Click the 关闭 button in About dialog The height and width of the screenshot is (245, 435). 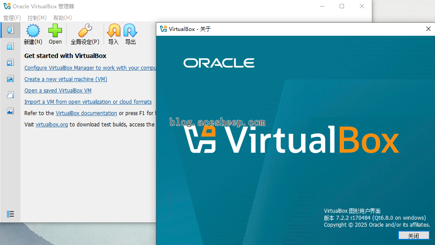coord(414,235)
